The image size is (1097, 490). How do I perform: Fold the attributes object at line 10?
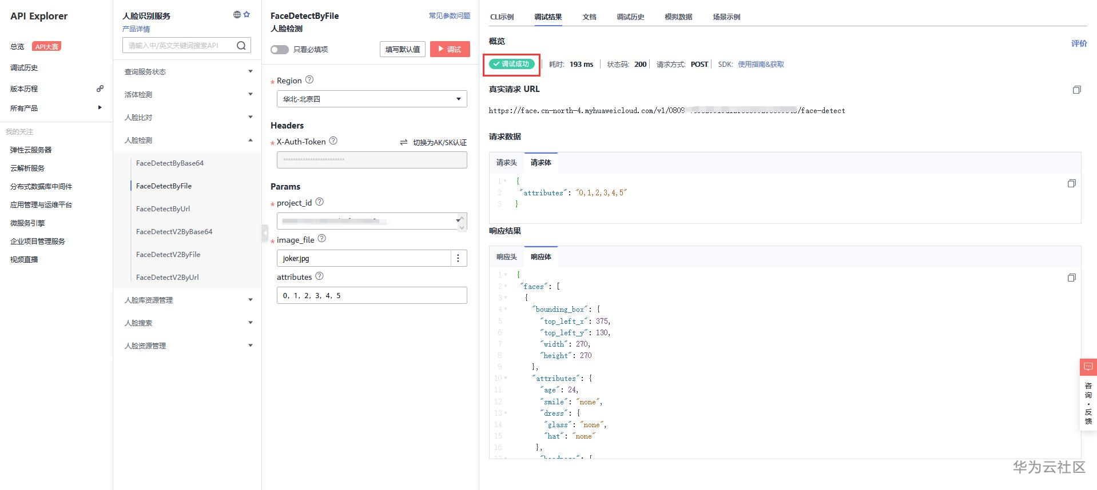pyautogui.click(x=505, y=378)
